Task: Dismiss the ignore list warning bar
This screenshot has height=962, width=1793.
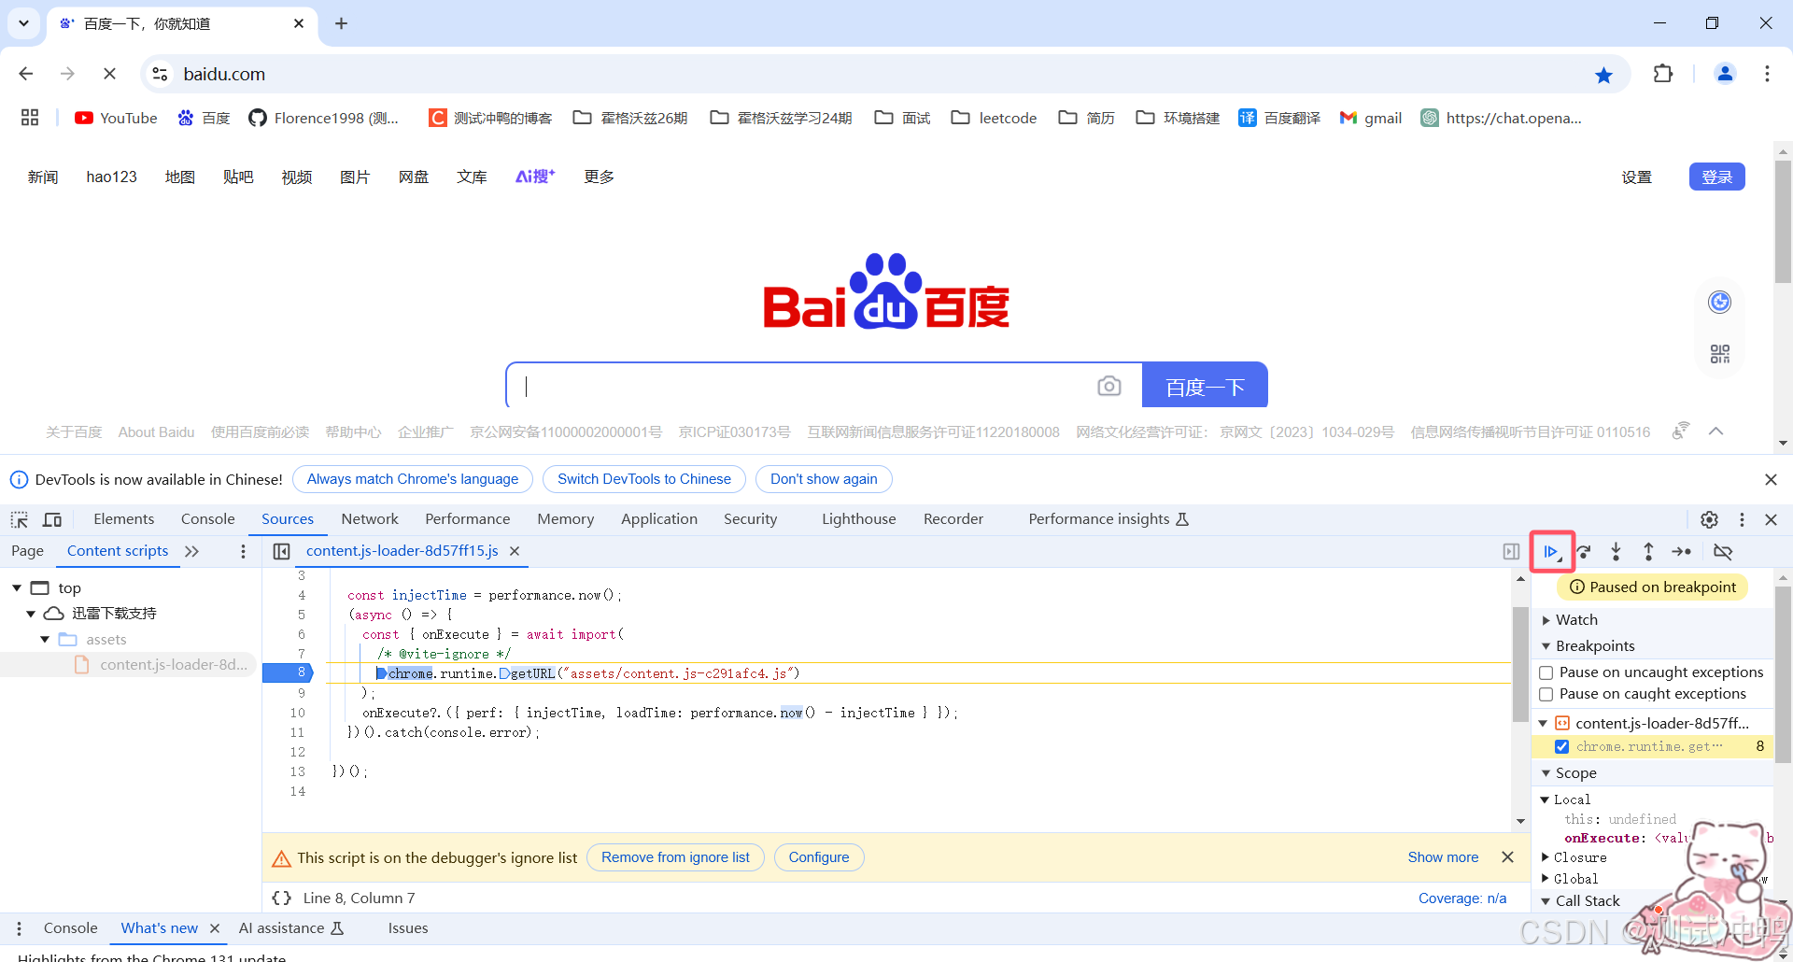Action: pos(1507,857)
